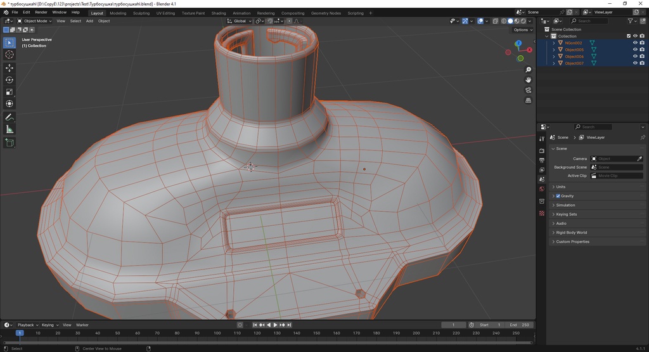Switch to rendered viewport shading
The width and height of the screenshot is (649, 352).
pyautogui.click(x=523, y=21)
